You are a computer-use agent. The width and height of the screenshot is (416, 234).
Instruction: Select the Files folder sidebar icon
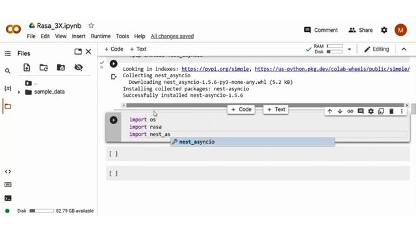(8, 107)
